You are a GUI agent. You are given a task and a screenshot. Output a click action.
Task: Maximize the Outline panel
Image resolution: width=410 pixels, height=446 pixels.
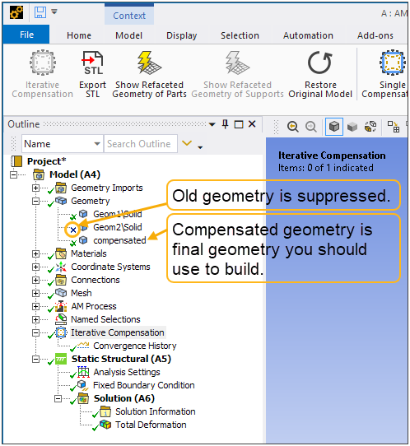point(239,124)
